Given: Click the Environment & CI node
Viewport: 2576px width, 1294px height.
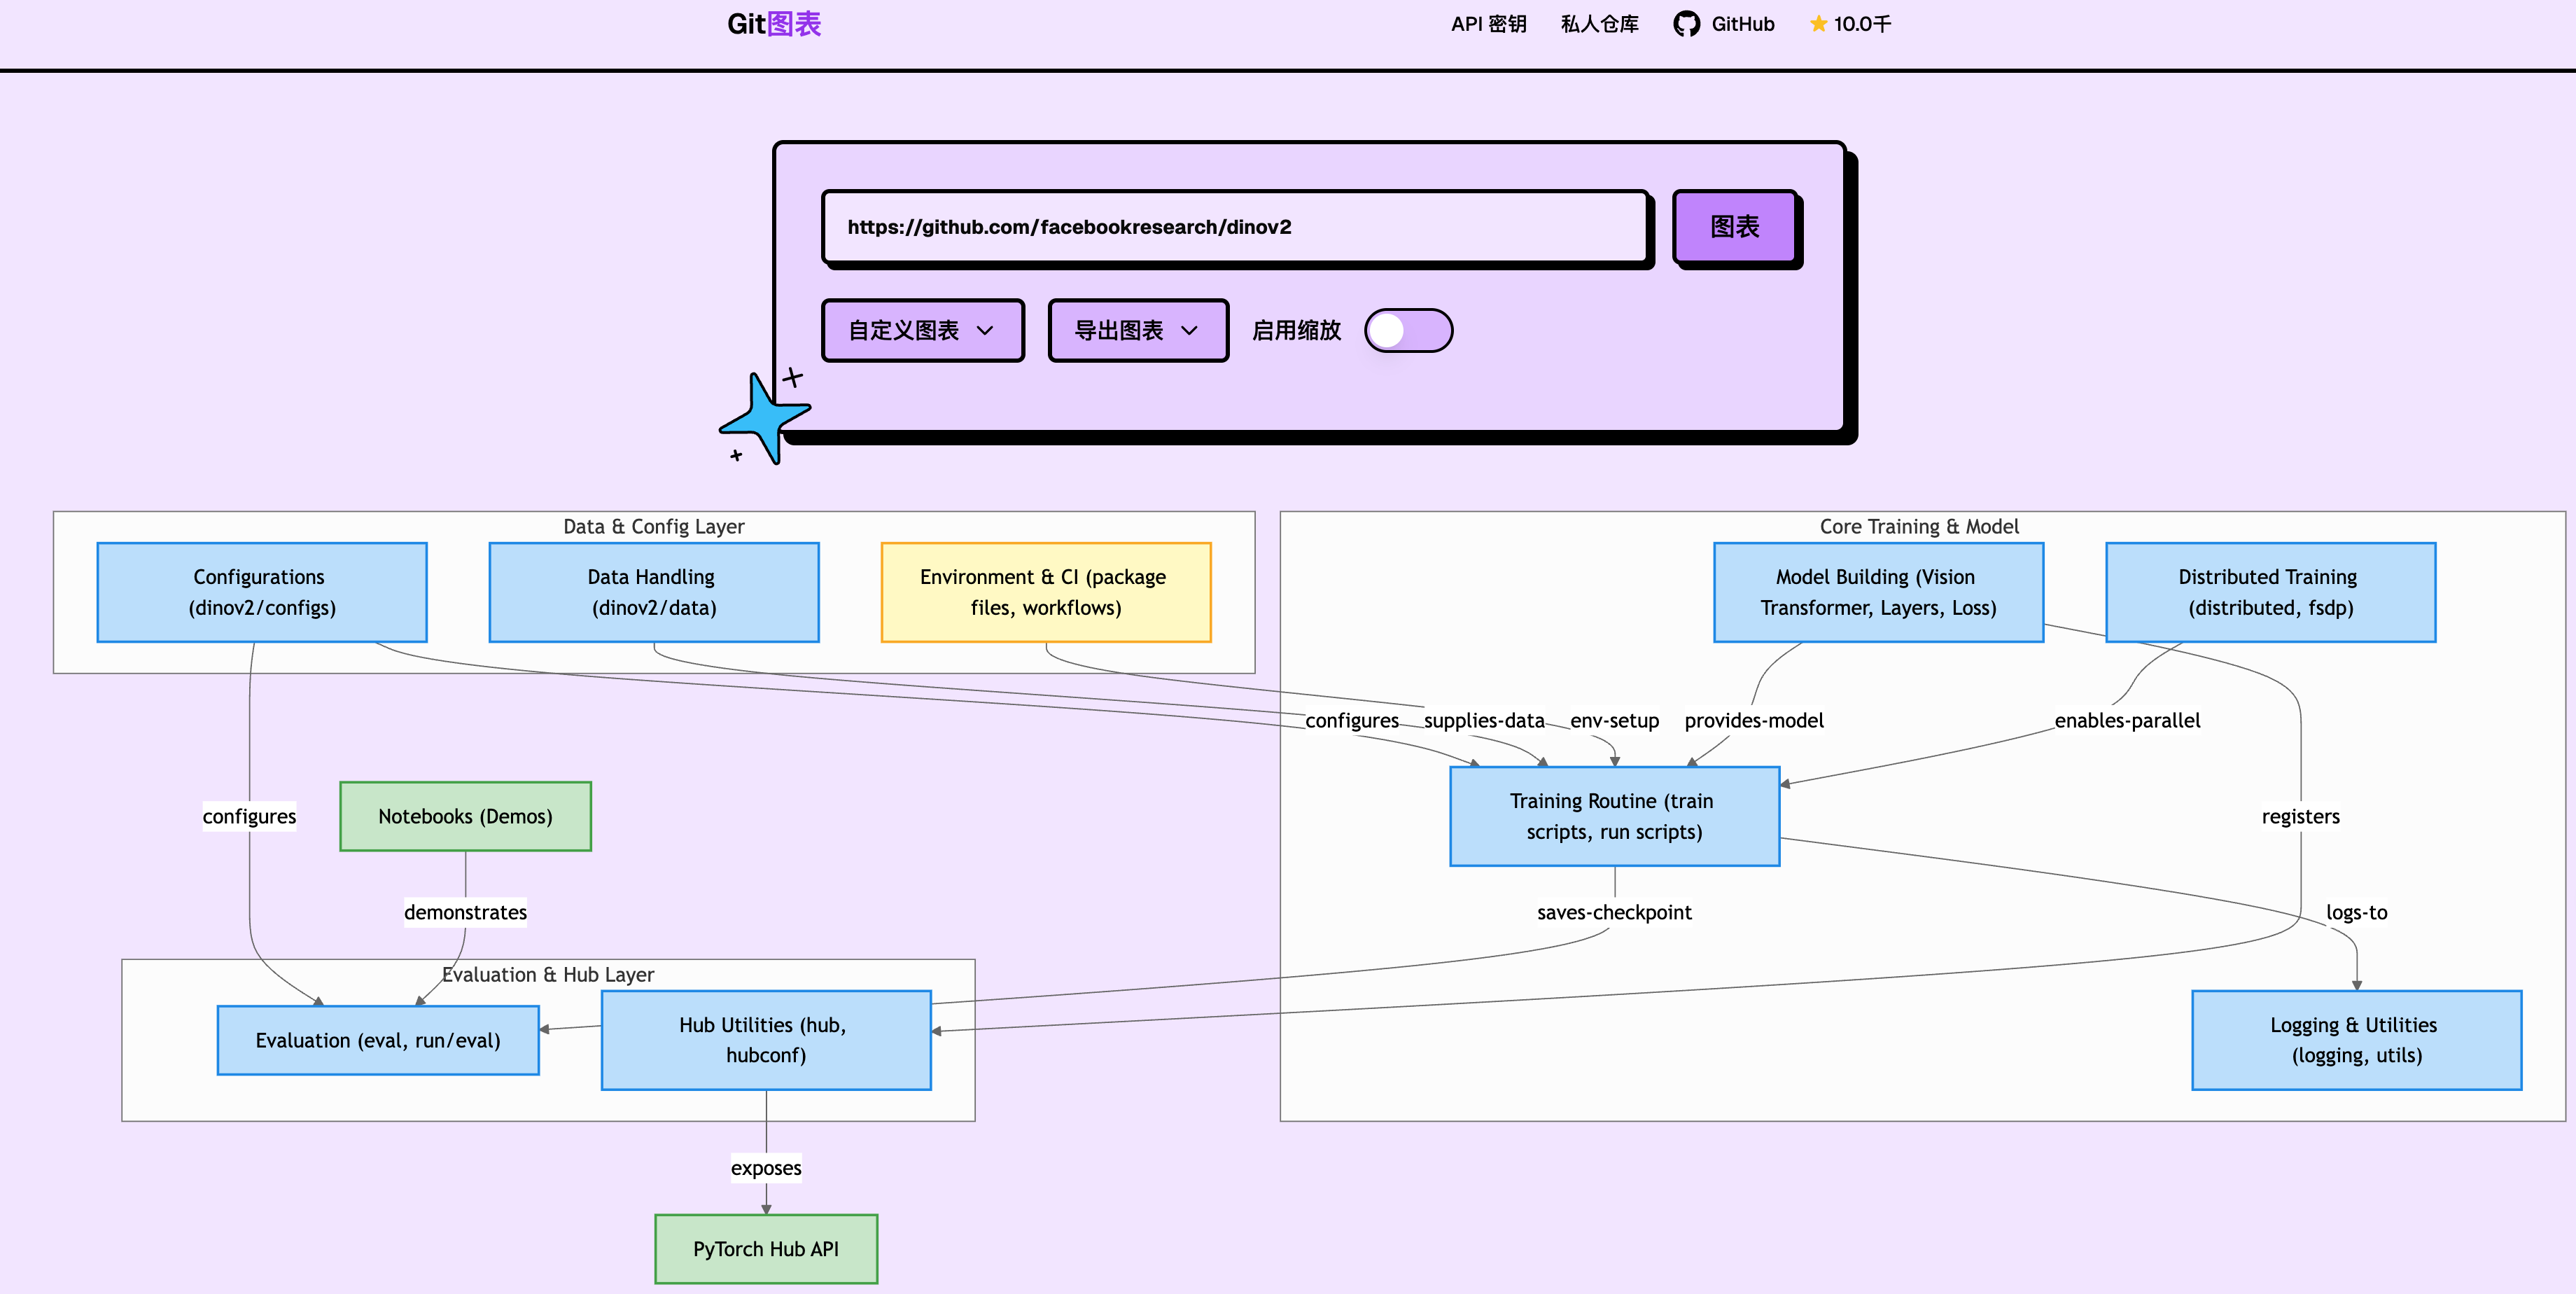Looking at the screenshot, I should [x=1044, y=591].
